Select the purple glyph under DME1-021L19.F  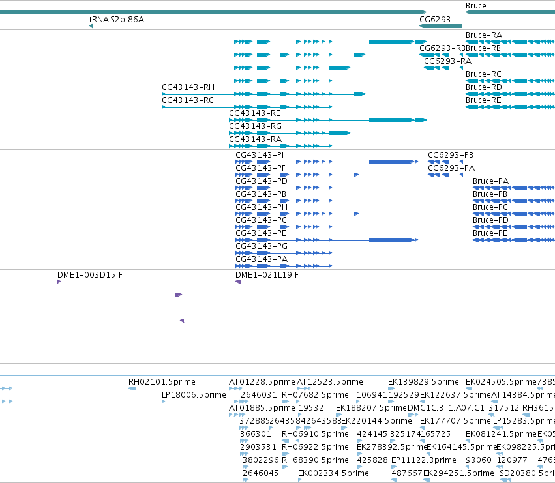pyautogui.click(x=238, y=282)
